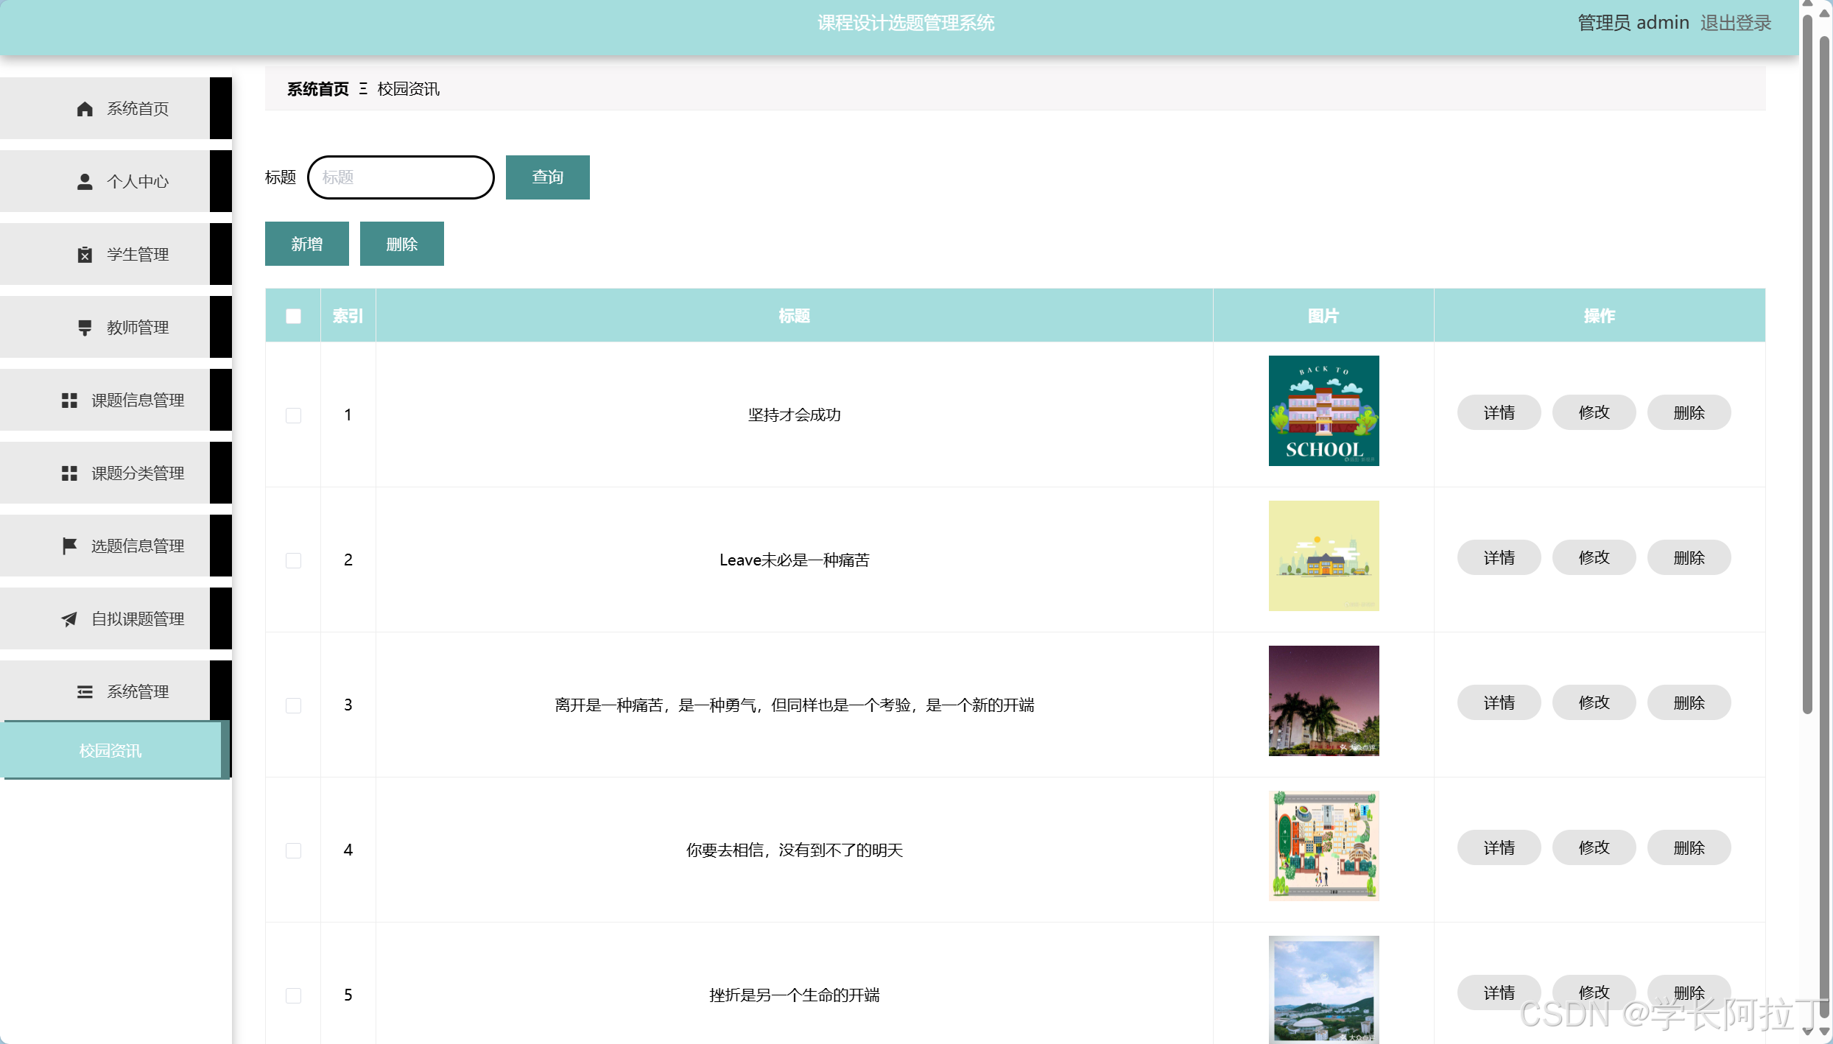Click the paper plane icon for 自拟课题管理
This screenshot has width=1833, height=1044.
coord(69,619)
